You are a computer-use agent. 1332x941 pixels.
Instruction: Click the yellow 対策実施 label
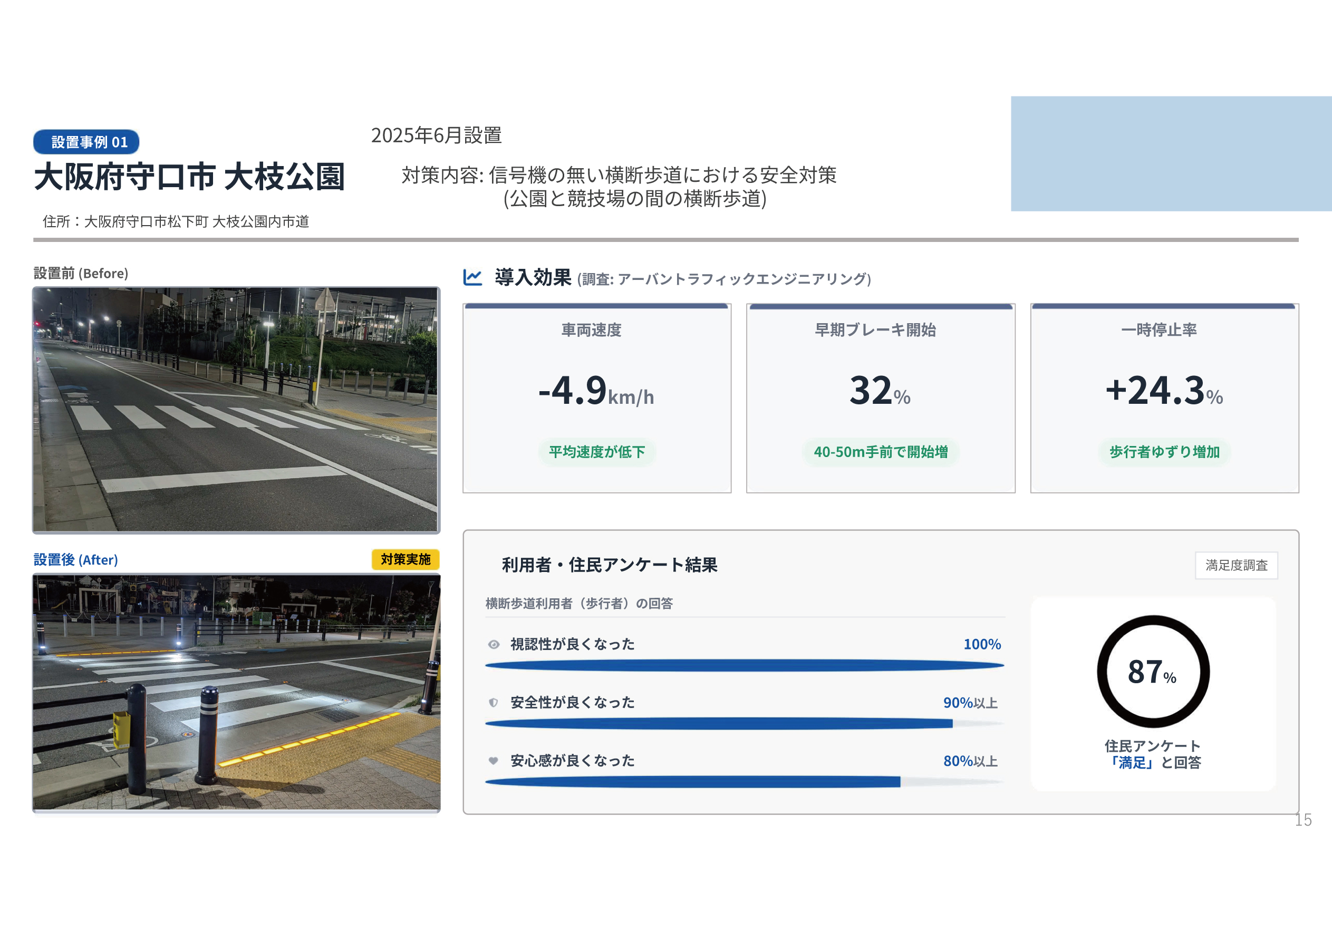coord(405,559)
